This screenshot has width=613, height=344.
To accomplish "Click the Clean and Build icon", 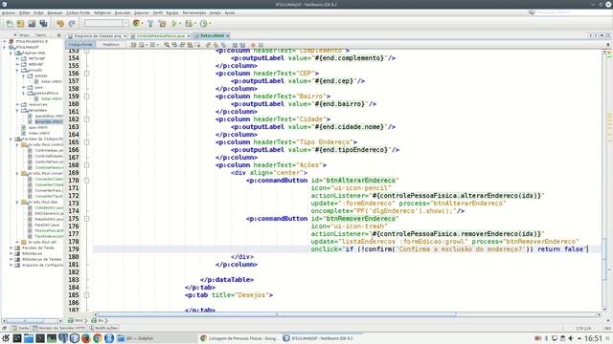I will [162, 23].
